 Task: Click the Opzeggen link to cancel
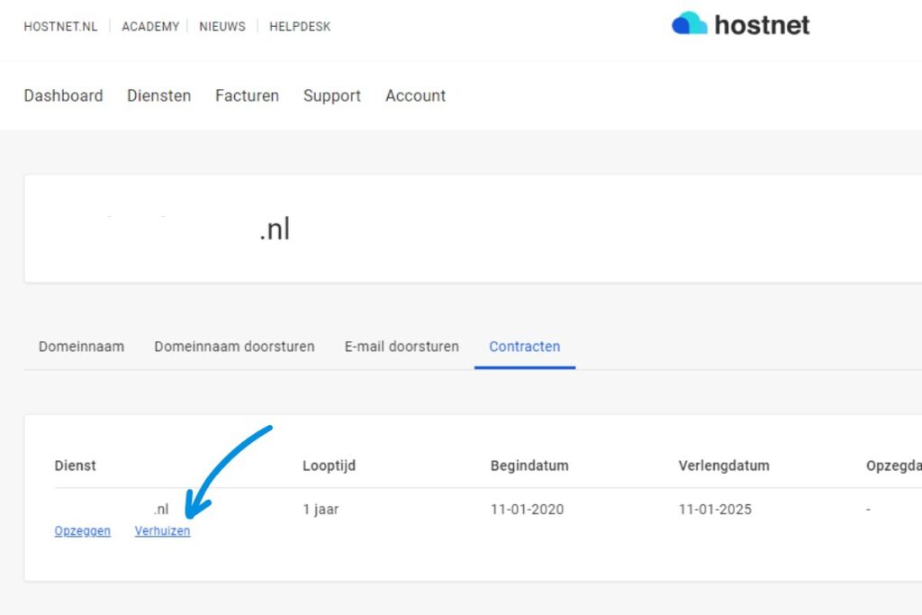coord(83,531)
